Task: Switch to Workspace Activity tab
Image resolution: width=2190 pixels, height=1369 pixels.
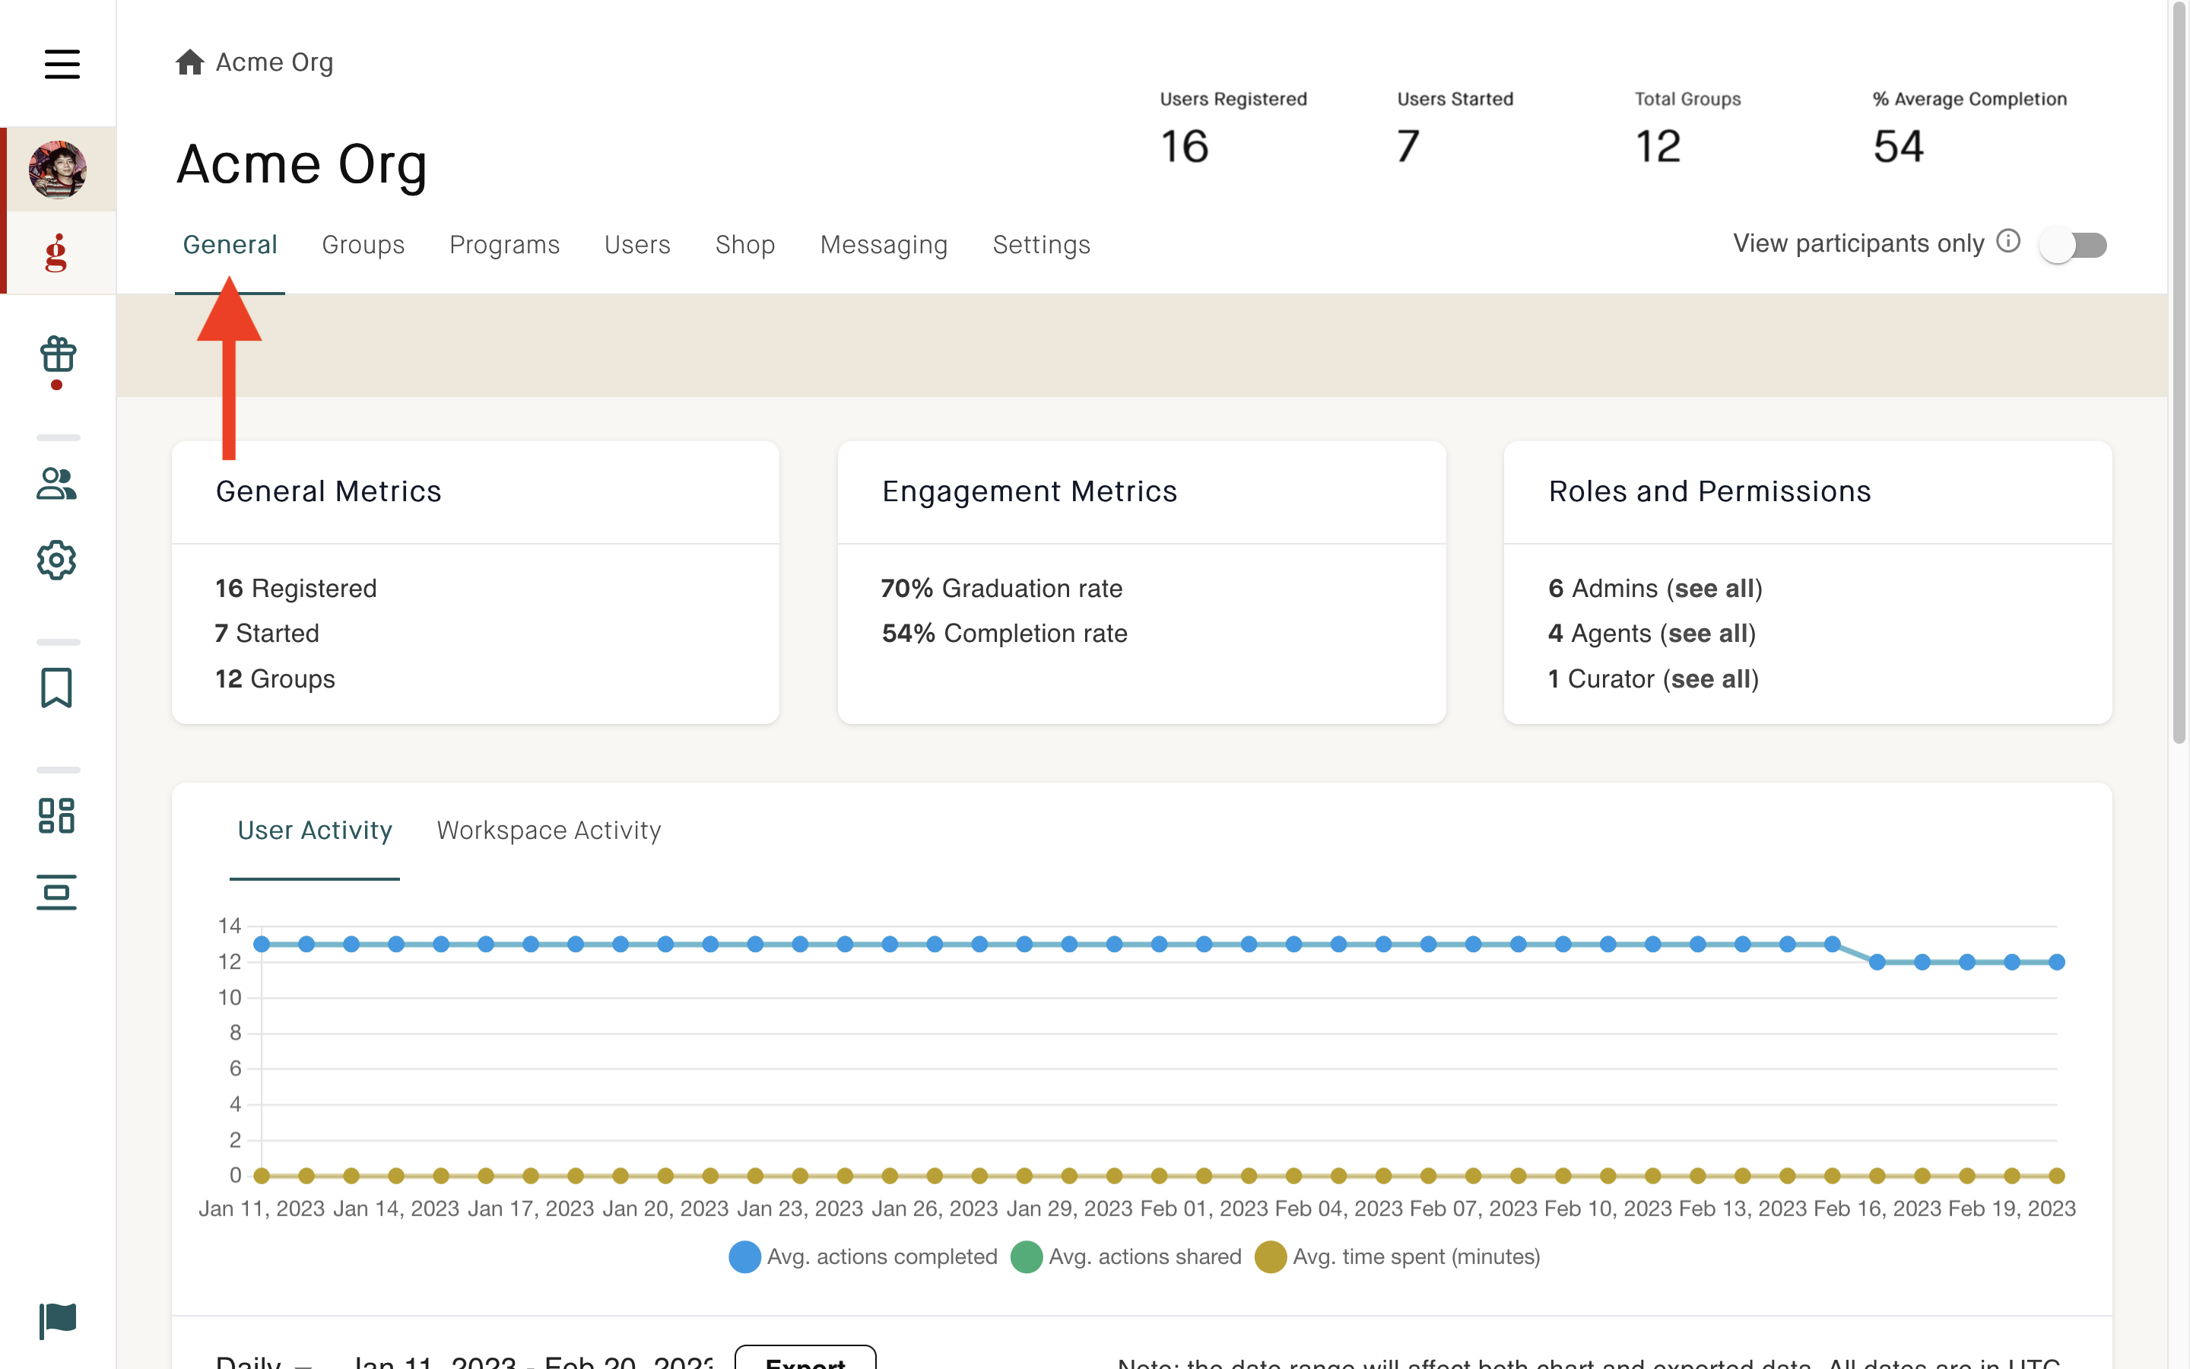Action: pyautogui.click(x=548, y=831)
